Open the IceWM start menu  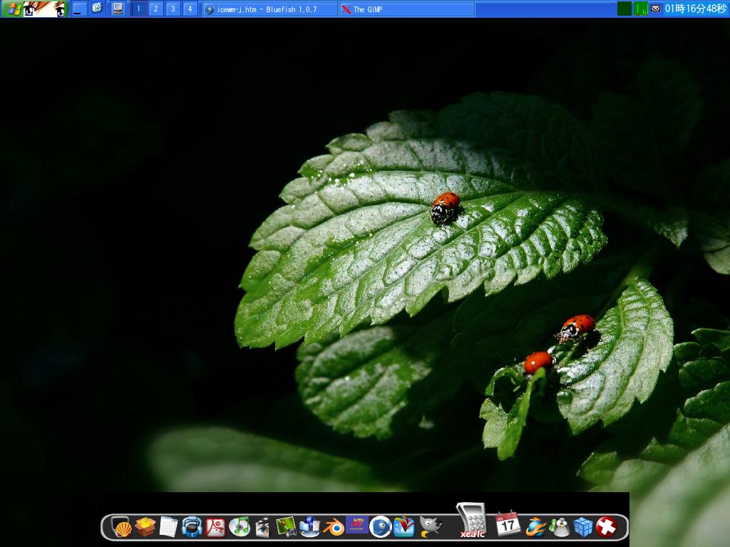tap(13, 9)
